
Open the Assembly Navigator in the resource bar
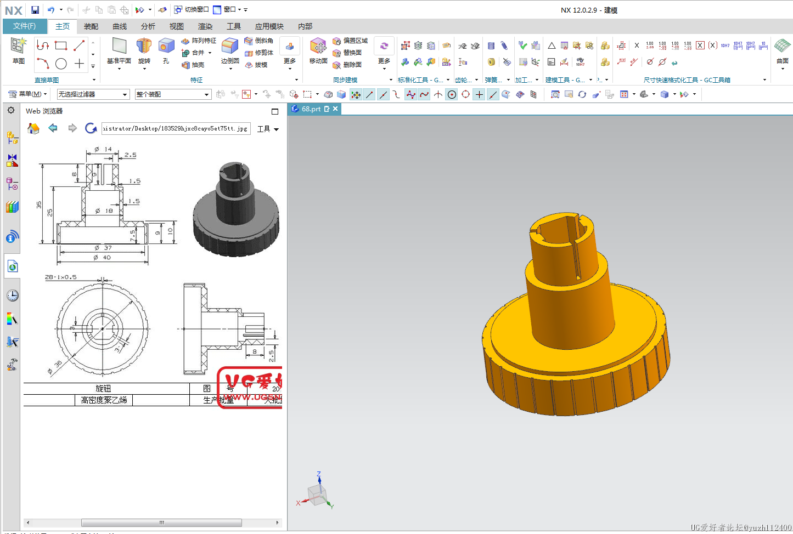point(12,137)
